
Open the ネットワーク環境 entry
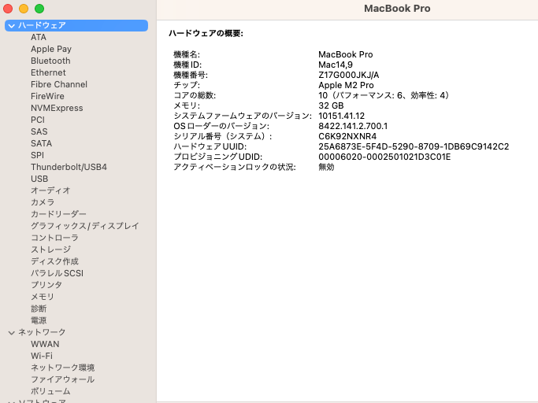[62, 368]
